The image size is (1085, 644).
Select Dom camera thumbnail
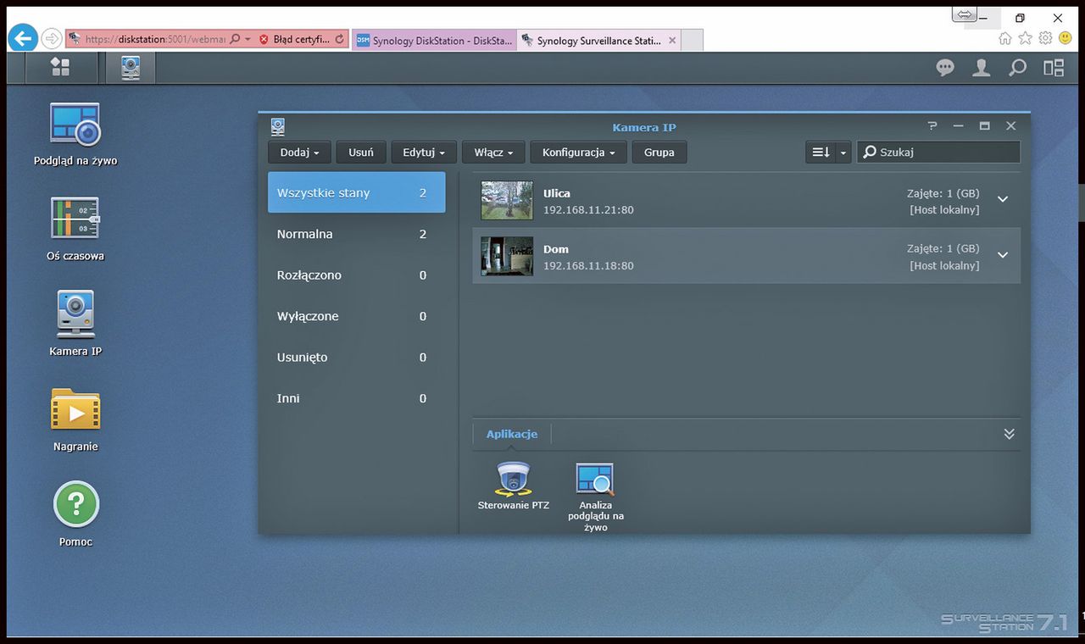pyautogui.click(x=507, y=256)
